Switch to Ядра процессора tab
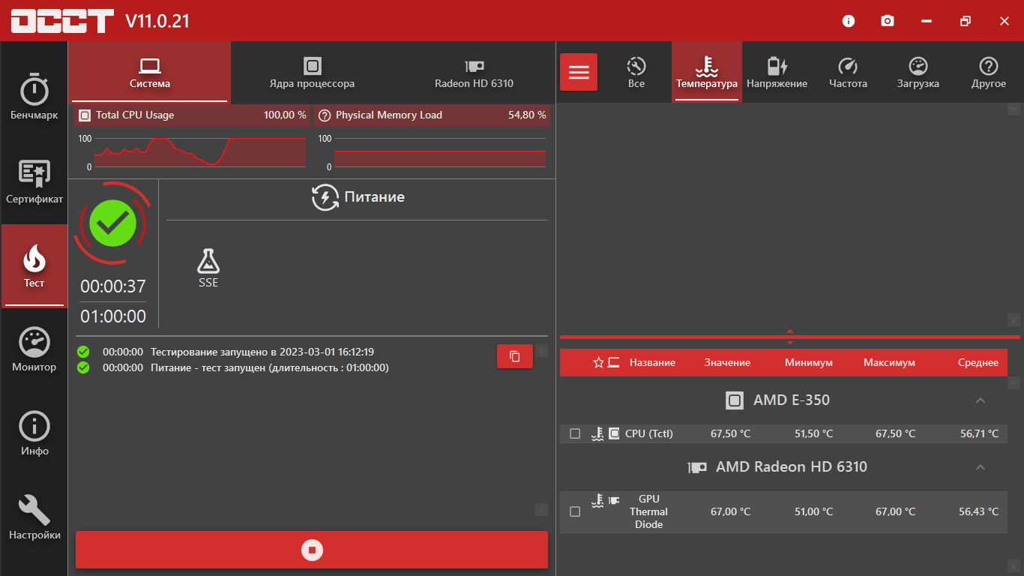This screenshot has width=1024, height=576. coord(312,72)
